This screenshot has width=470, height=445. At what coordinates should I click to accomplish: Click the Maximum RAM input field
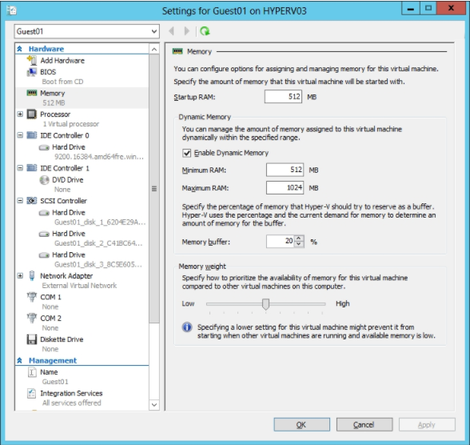285,188
